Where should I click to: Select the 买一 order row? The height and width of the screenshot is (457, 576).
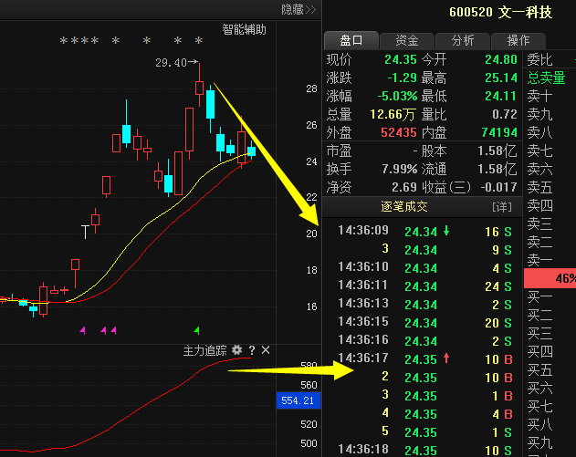550,297
